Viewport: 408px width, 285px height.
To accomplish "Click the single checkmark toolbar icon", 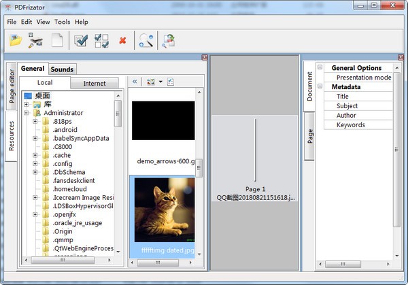I will click(x=81, y=41).
